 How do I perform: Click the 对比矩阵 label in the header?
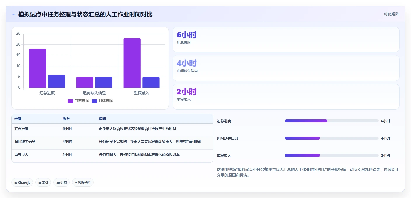point(391,14)
